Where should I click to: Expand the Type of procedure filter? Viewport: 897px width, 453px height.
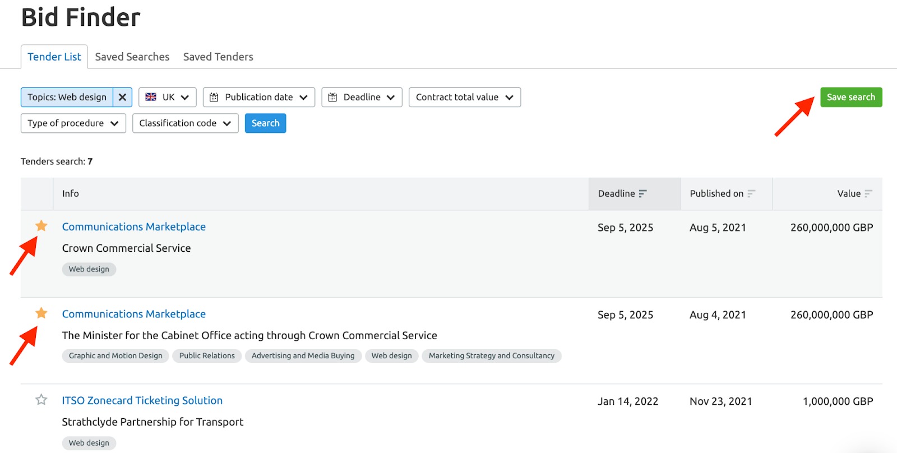pyautogui.click(x=73, y=123)
